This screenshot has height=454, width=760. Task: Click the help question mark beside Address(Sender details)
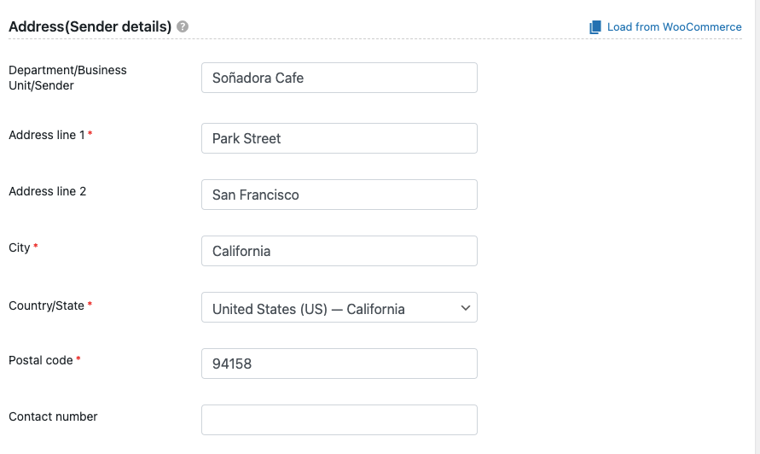pyautogui.click(x=183, y=26)
